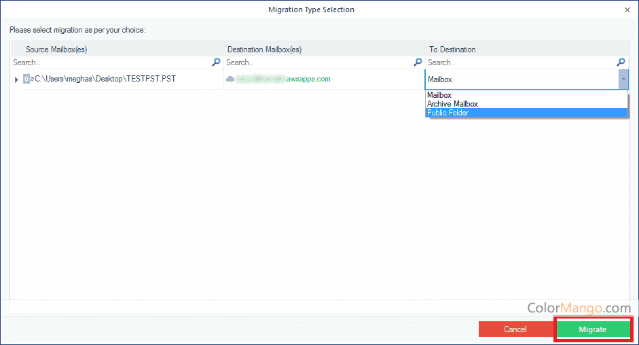639x345 pixels.
Task: Click the Mailbox combo box field
Action: [x=521, y=79]
